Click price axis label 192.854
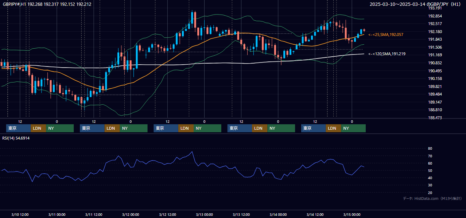 click(435, 16)
